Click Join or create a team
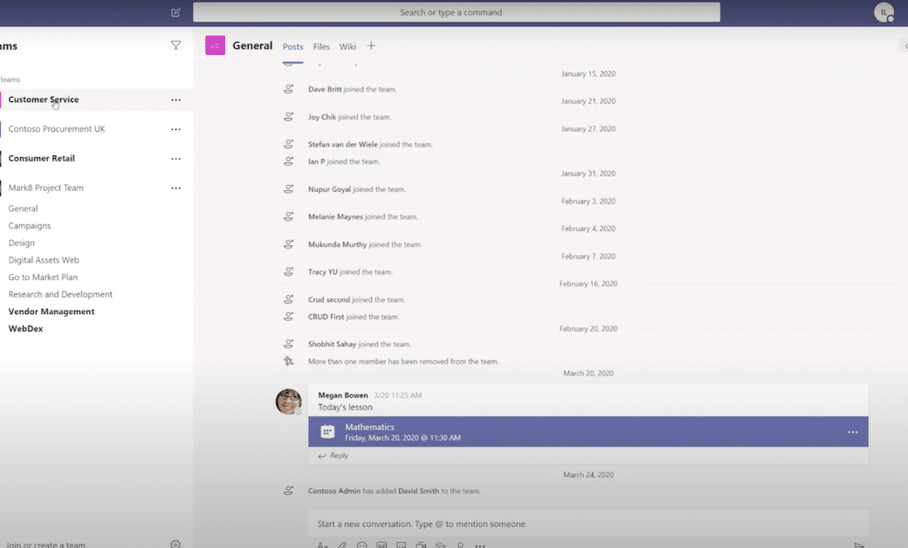The image size is (908, 548). pyautogui.click(x=45, y=545)
